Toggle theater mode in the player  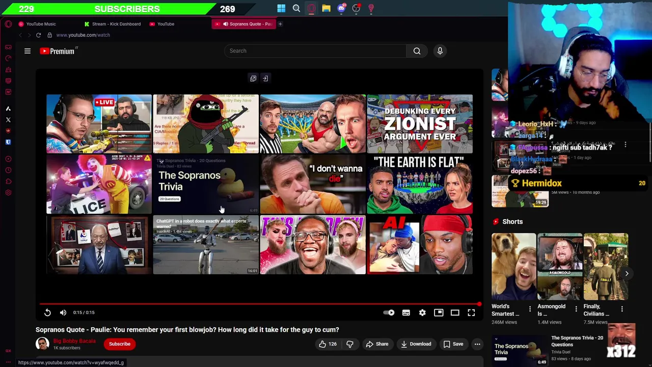pyautogui.click(x=455, y=312)
